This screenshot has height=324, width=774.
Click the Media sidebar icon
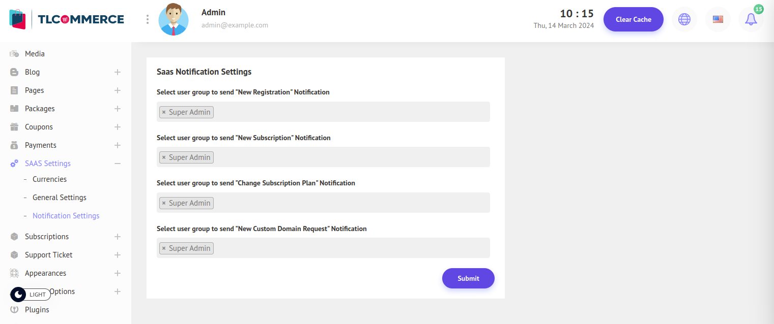coord(14,54)
